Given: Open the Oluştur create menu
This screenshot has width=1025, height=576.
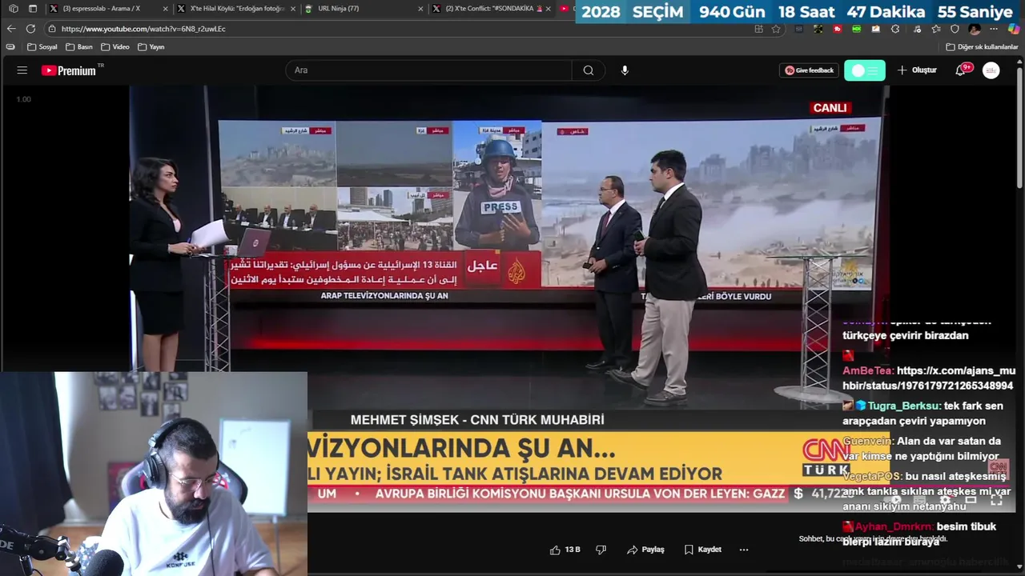Looking at the screenshot, I should pyautogui.click(x=917, y=70).
